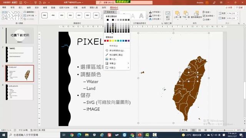
Task: Click the Save icon in quick access toolbar
Action: [x=21, y=3]
